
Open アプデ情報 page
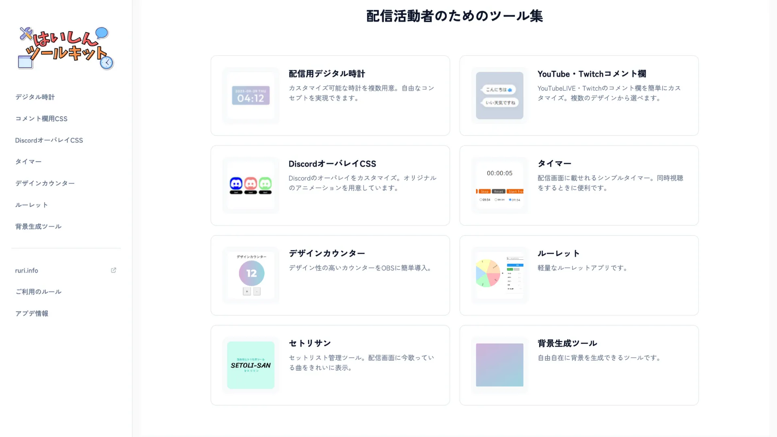pyautogui.click(x=32, y=314)
